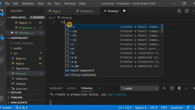This screenshot has height=110, width=195.
Task: Close the terminal panel
Action: tap(194, 88)
